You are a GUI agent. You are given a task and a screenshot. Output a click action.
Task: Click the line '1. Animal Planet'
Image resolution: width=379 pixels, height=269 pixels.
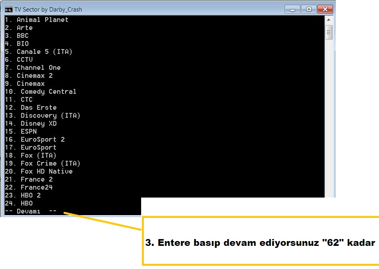pyautogui.click(x=36, y=20)
